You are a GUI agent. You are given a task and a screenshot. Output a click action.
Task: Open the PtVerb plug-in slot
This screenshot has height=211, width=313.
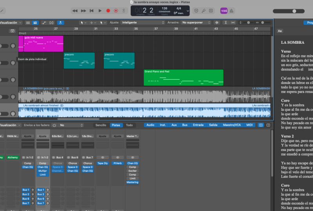[118, 163]
